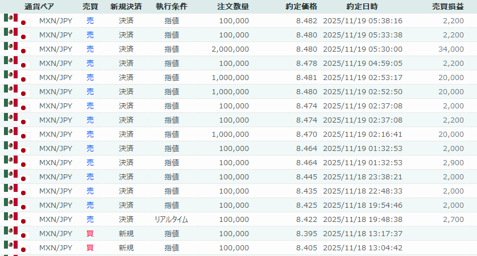Viewport: 477px width, 256px height.
Task: Click the 34,000 profit value
Action: point(451,49)
